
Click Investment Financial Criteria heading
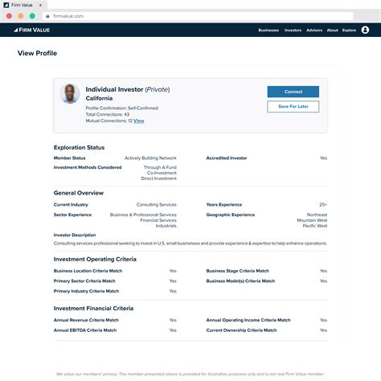tap(93, 309)
